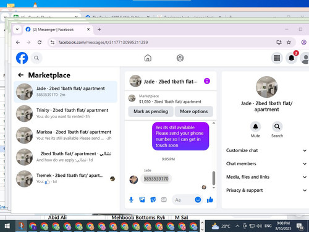Click Jade's sender avatar beside phone number

pyautogui.click(x=133, y=179)
